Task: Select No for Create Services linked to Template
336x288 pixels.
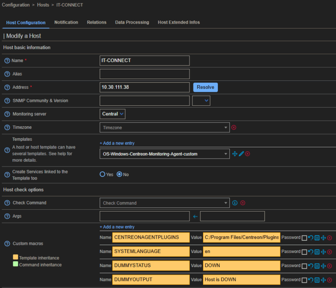Action: pyautogui.click(x=119, y=174)
